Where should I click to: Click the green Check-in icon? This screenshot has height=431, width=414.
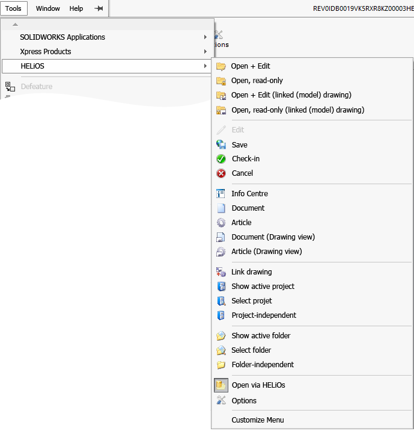tap(221, 159)
